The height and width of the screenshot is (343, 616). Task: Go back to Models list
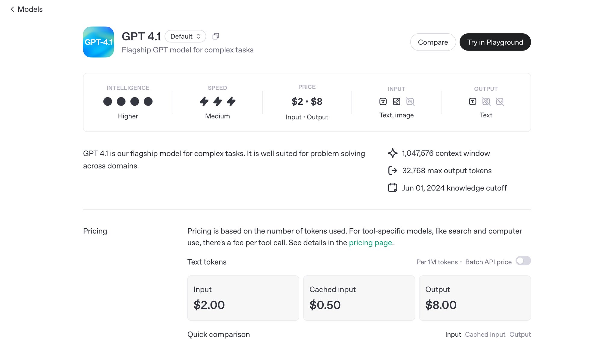tap(26, 9)
